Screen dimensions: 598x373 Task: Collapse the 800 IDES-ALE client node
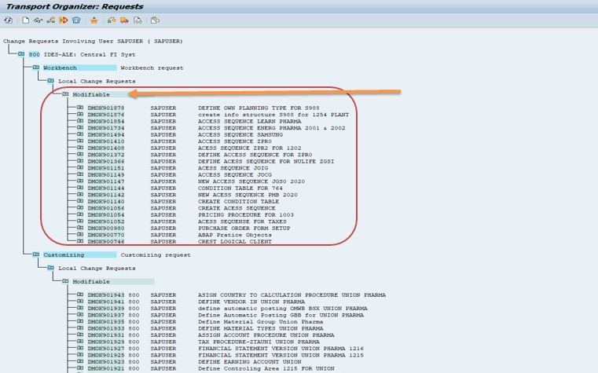(x=21, y=54)
